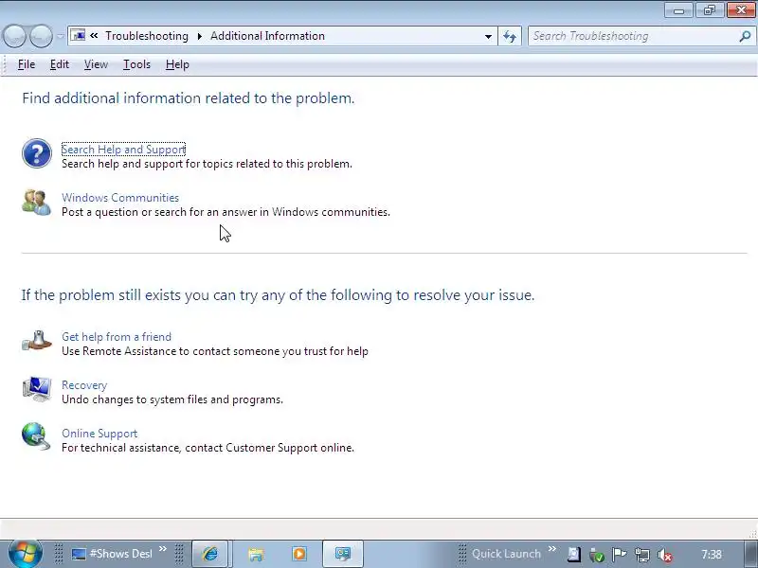
Task: Open the recent pages dropdown arrow
Action: pyautogui.click(x=60, y=36)
